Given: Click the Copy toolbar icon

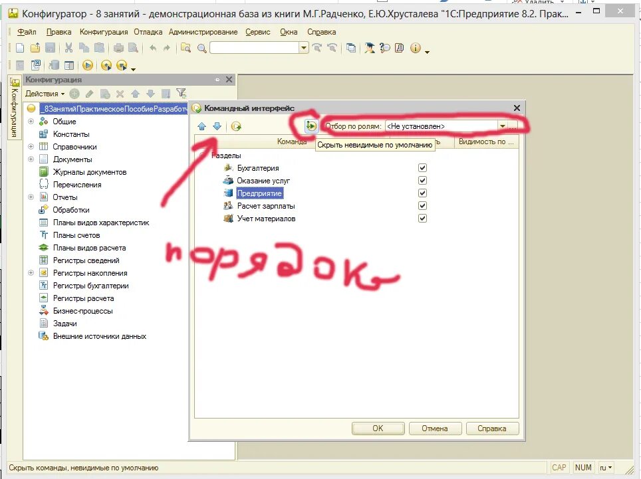Looking at the screenshot, I should coord(84,48).
